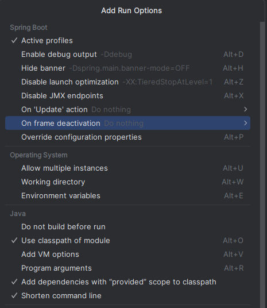The width and height of the screenshot is (267, 308).
Task: Click the vertical scrollbar of the popup
Action: (262, 164)
